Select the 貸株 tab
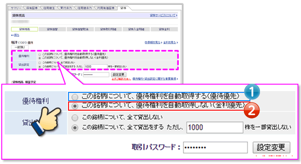The height and width of the screenshot is (164, 301). pyautogui.click(x=123, y=8)
